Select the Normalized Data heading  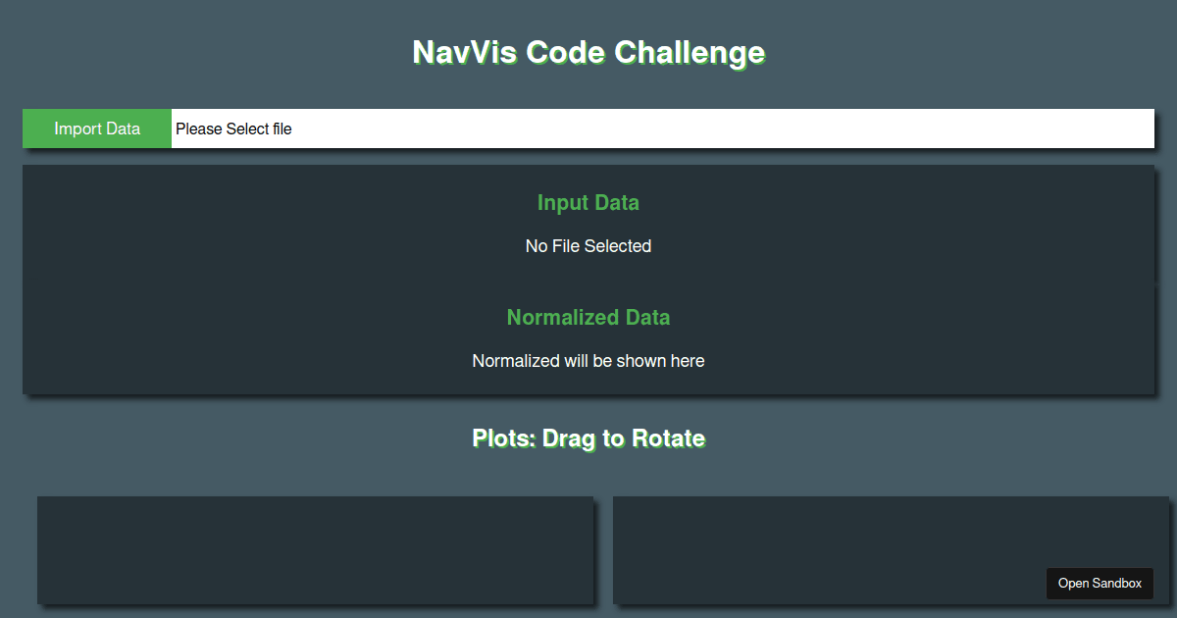pos(588,318)
